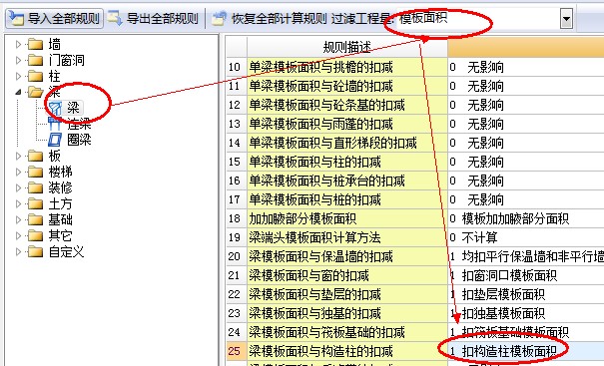The image size is (604, 366).
Task: Click row 25 梁模板面积与构造柱的扣减
Action: 347,351
